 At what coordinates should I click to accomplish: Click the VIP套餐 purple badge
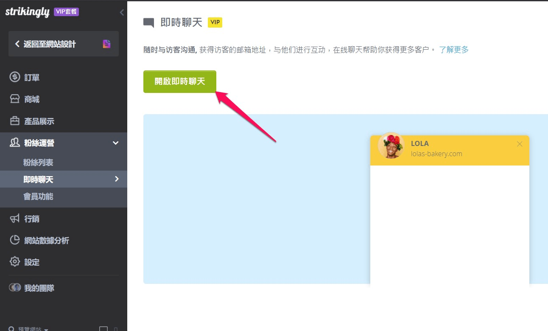click(66, 11)
